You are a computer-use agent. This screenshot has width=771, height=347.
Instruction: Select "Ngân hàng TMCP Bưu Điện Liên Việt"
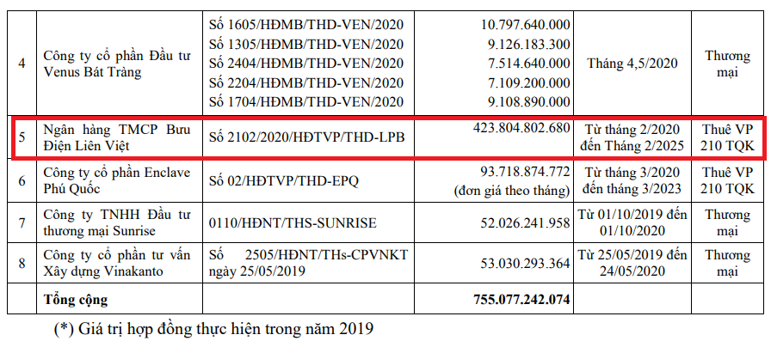click(x=117, y=137)
